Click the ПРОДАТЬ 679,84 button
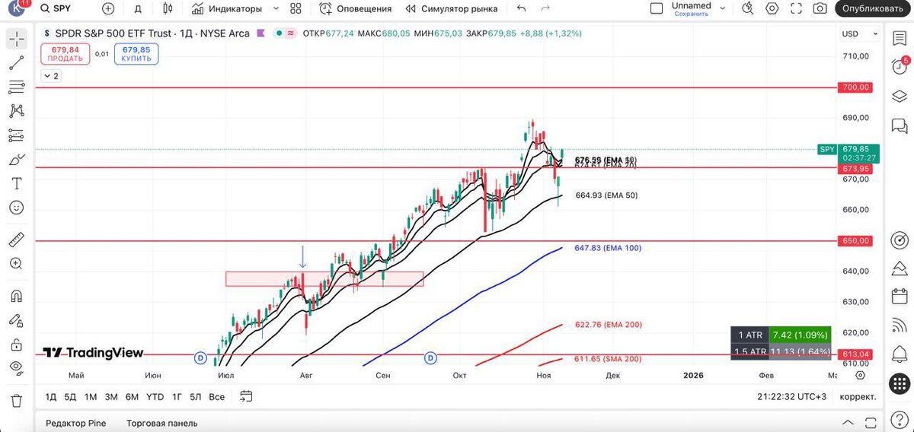This screenshot has height=432, width=914. click(65, 53)
